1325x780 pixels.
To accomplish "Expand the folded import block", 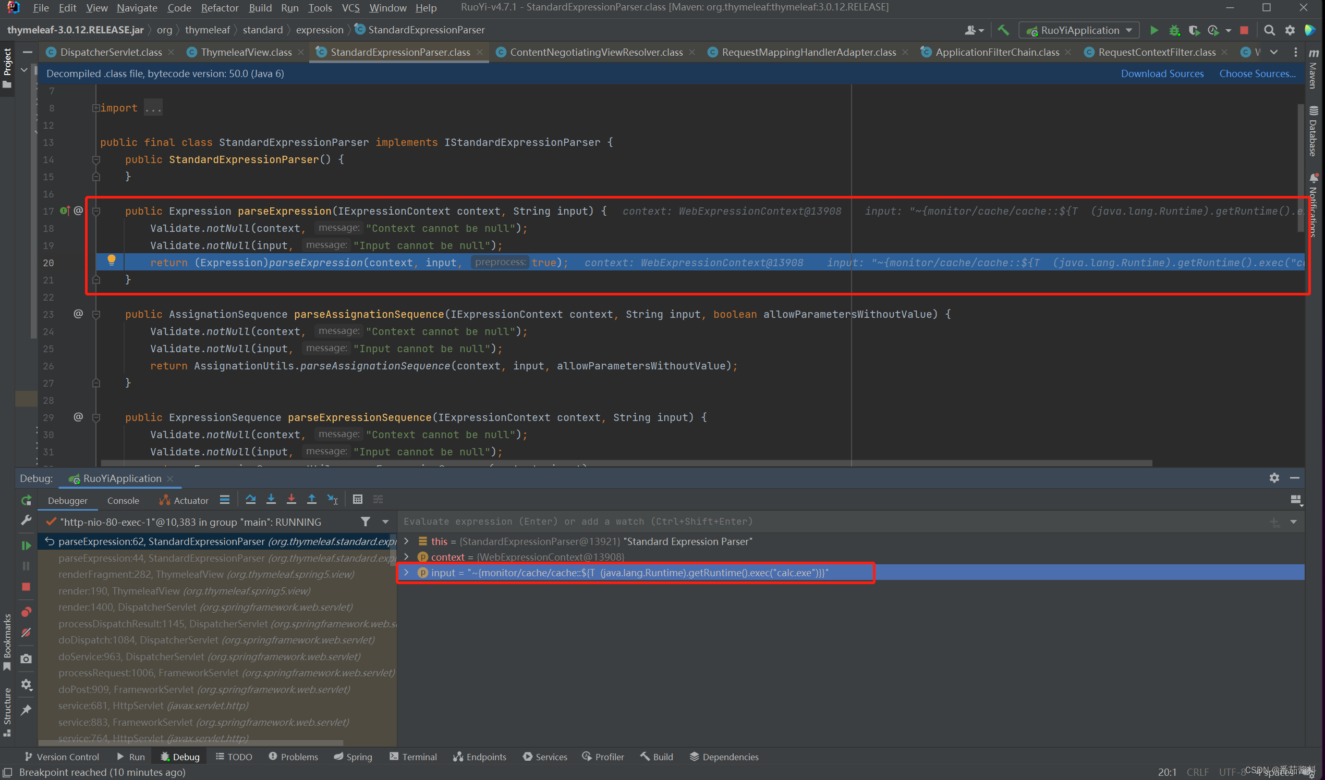I will coord(96,108).
